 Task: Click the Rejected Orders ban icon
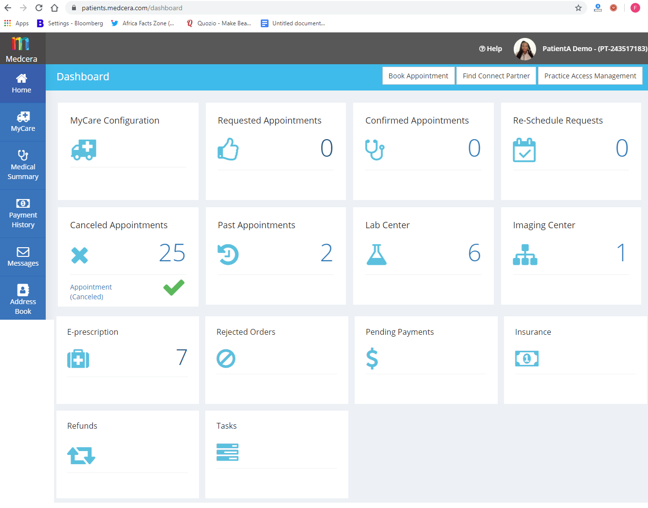(x=226, y=359)
